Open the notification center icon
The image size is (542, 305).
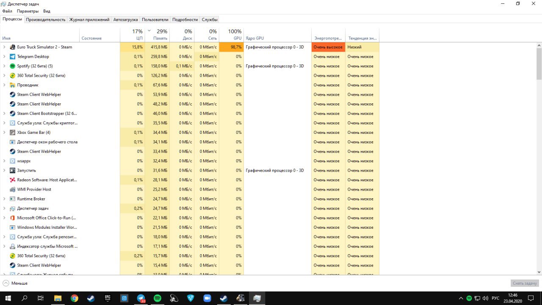click(x=531, y=298)
